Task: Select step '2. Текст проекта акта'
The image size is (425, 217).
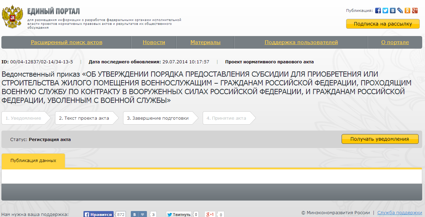Action: click(x=84, y=118)
